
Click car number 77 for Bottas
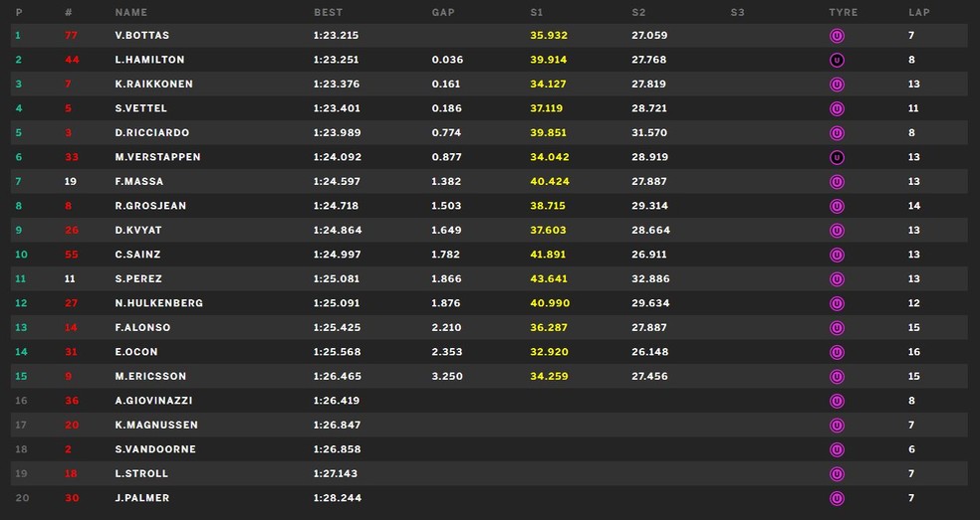point(71,36)
